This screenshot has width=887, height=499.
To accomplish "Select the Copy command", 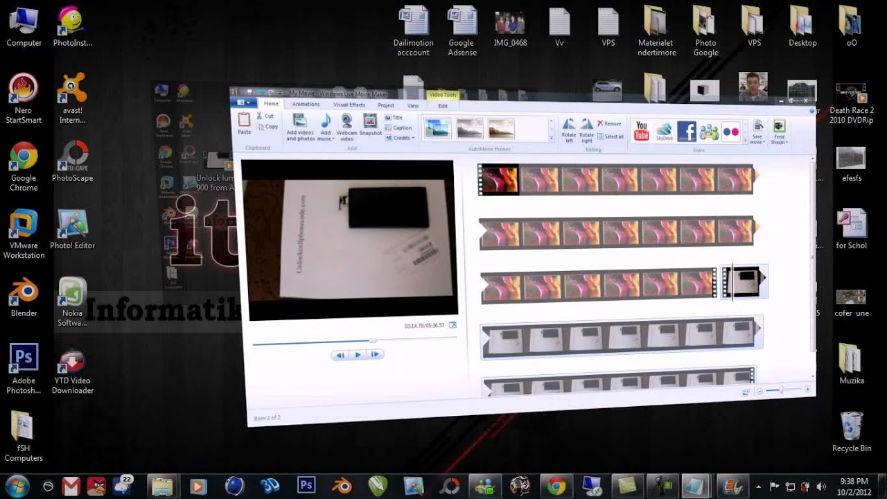I will coord(267,126).
